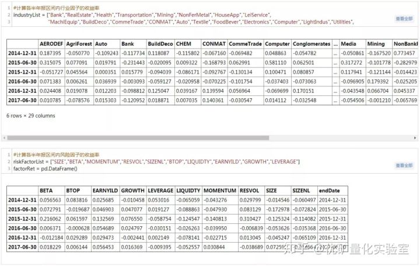Select the LIQUIDTY column header

point(188,191)
